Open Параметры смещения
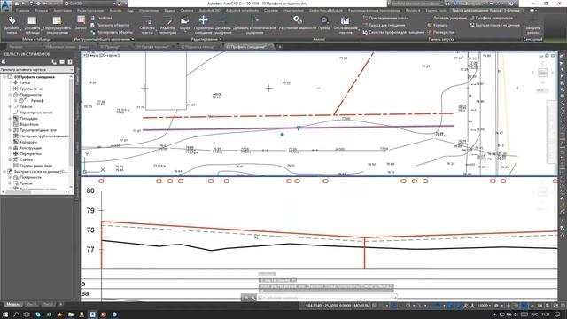The image size is (567, 319). click(203, 25)
